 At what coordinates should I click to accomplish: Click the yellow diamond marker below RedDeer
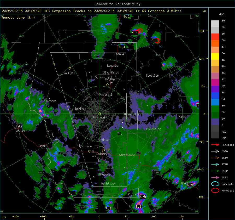pos(107,85)
